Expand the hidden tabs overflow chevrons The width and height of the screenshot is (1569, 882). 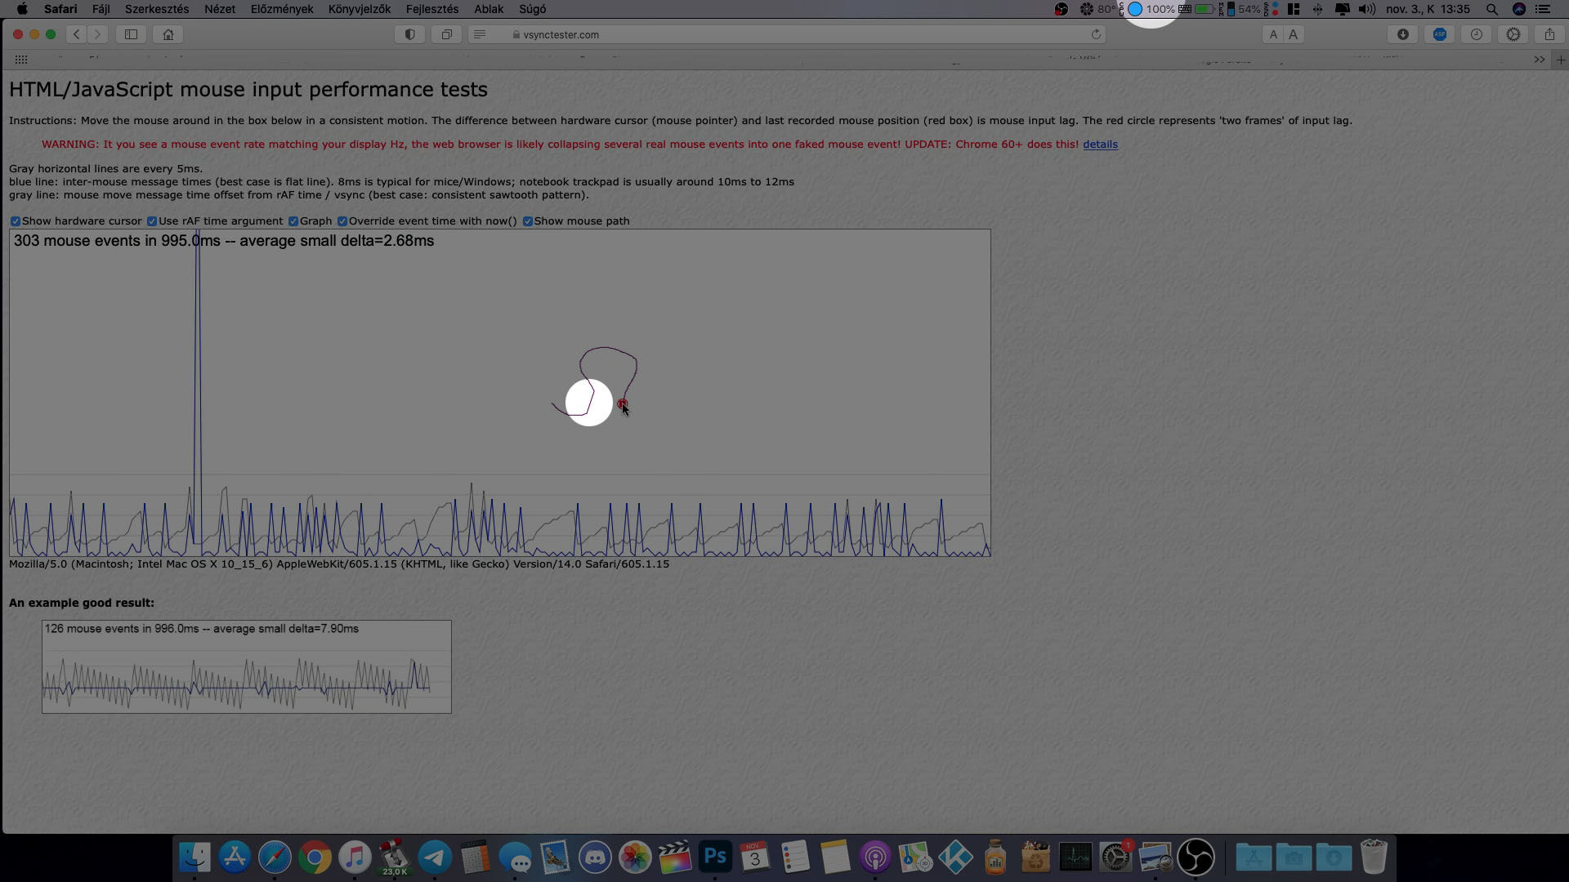1540,60
